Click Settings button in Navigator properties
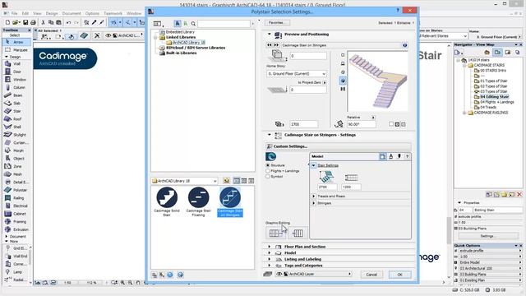The width and height of the screenshot is (526, 296). point(487,236)
